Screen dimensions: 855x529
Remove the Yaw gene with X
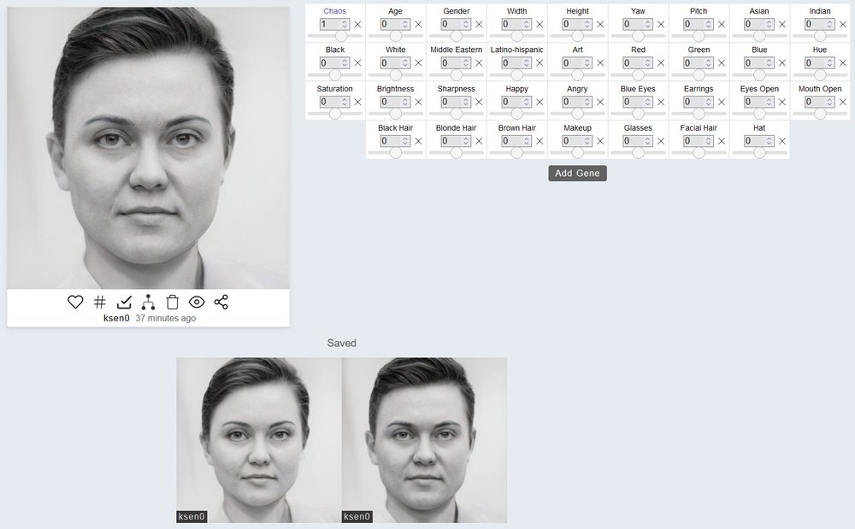661,25
